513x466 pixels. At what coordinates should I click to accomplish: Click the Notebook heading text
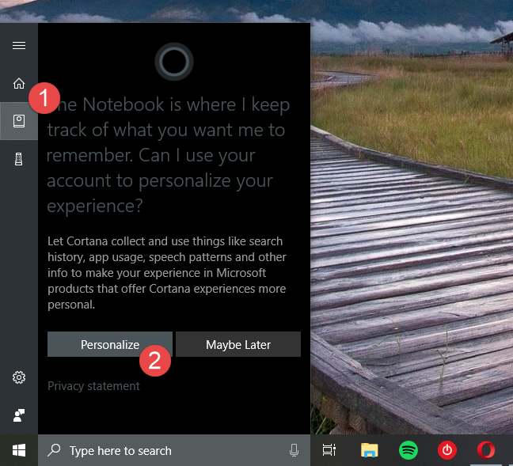click(x=169, y=155)
